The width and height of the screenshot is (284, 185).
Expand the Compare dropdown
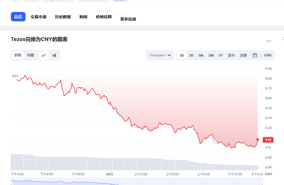coord(160,55)
